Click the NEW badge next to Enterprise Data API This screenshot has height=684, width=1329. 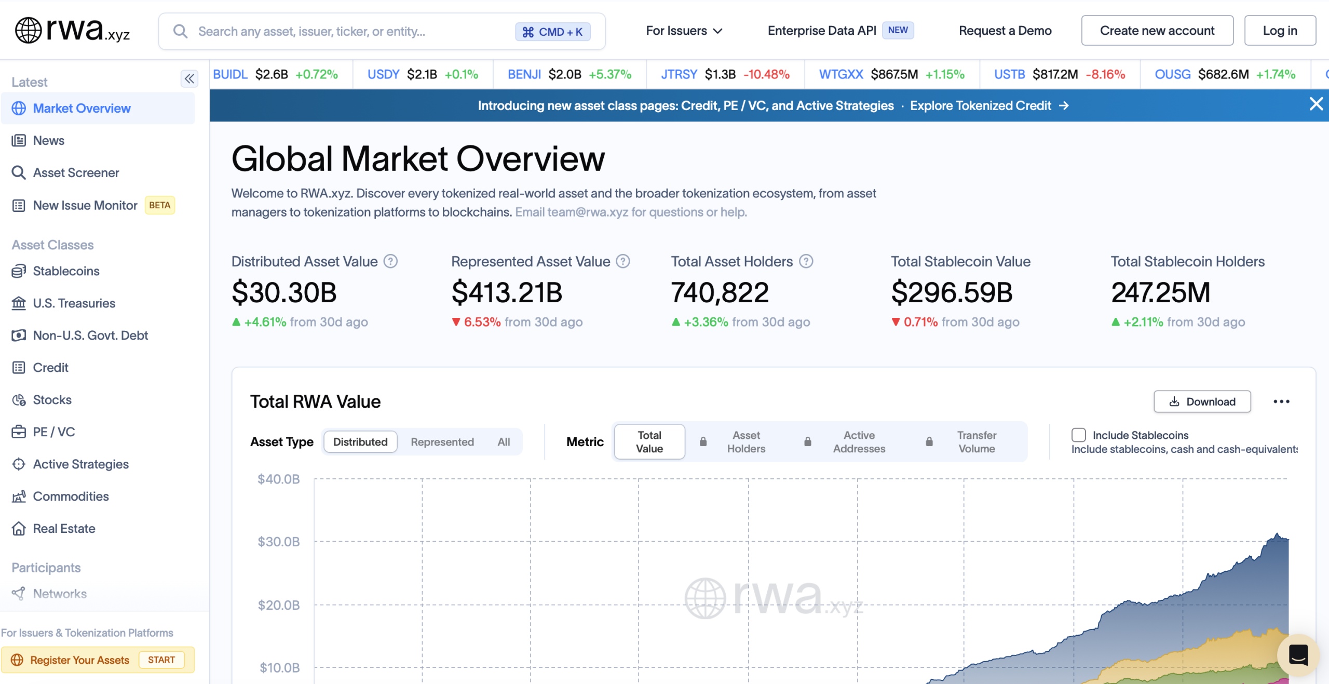click(898, 30)
